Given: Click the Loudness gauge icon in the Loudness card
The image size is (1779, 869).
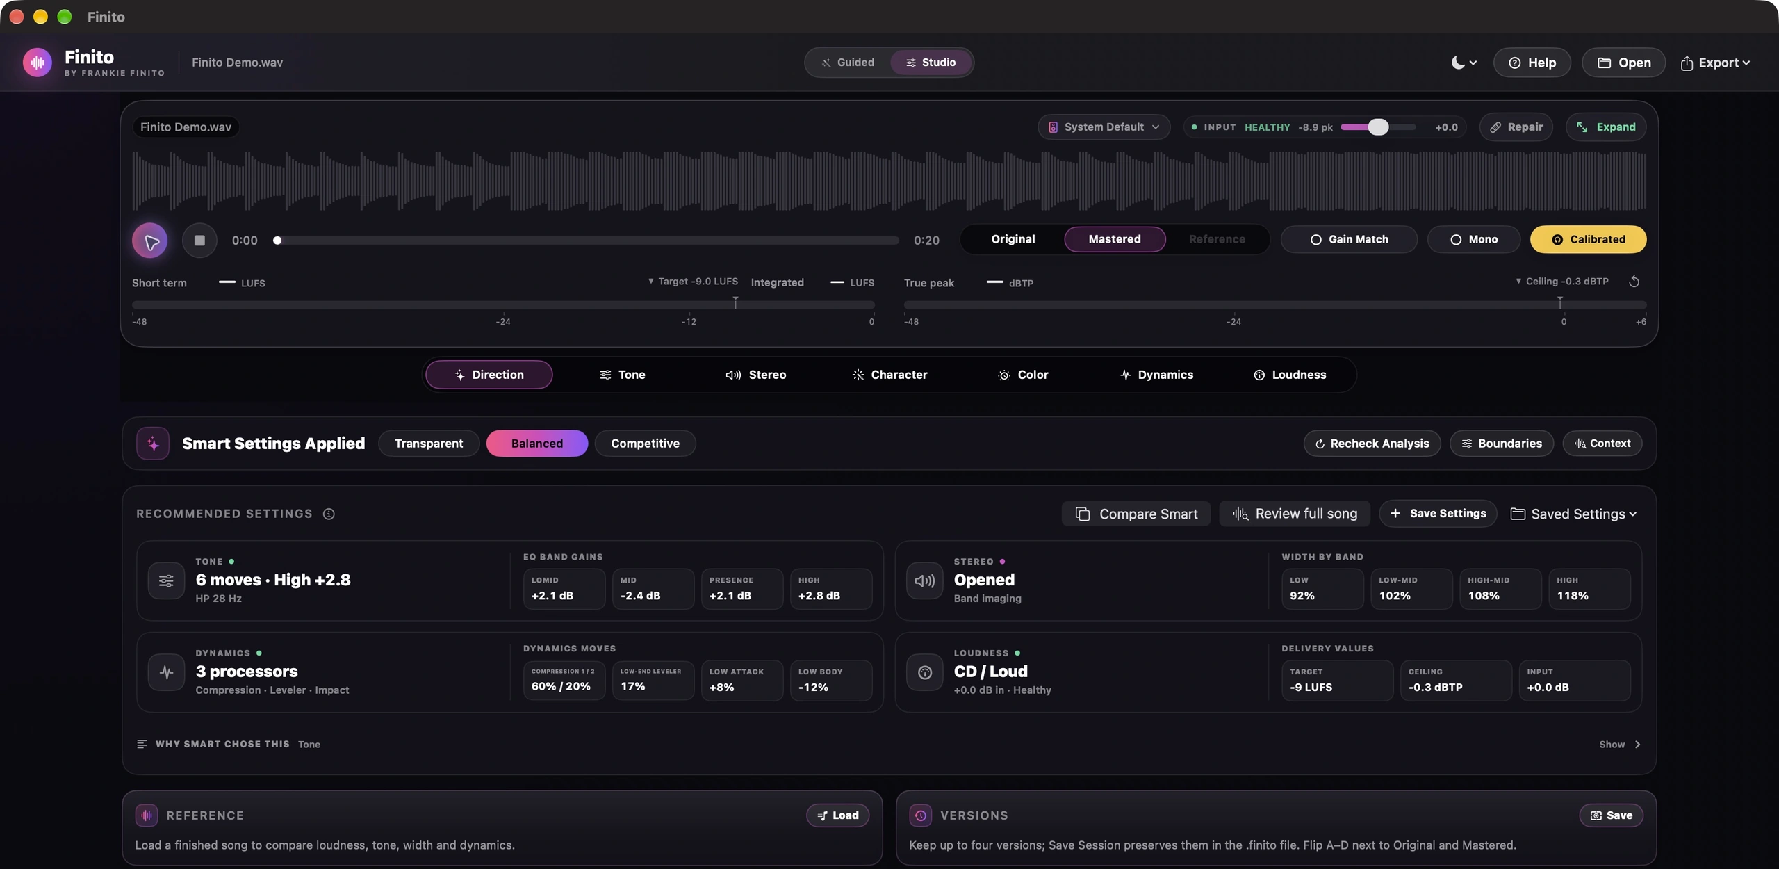Looking at the screenshot, I should coord(925,672).
